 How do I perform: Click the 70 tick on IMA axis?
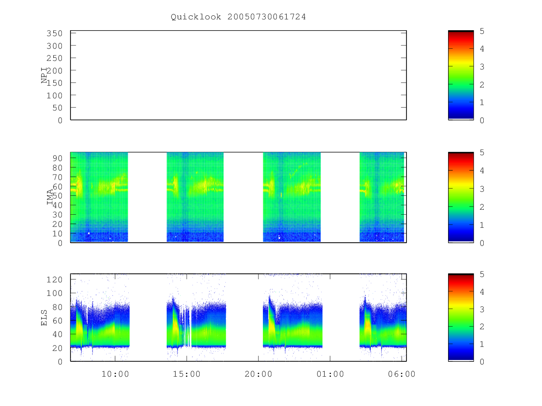pos(58,177)
